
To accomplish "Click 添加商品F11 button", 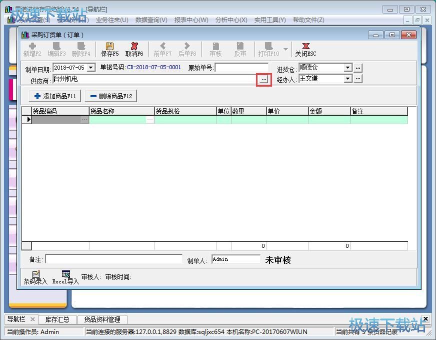I will click(x=55, y=96).
